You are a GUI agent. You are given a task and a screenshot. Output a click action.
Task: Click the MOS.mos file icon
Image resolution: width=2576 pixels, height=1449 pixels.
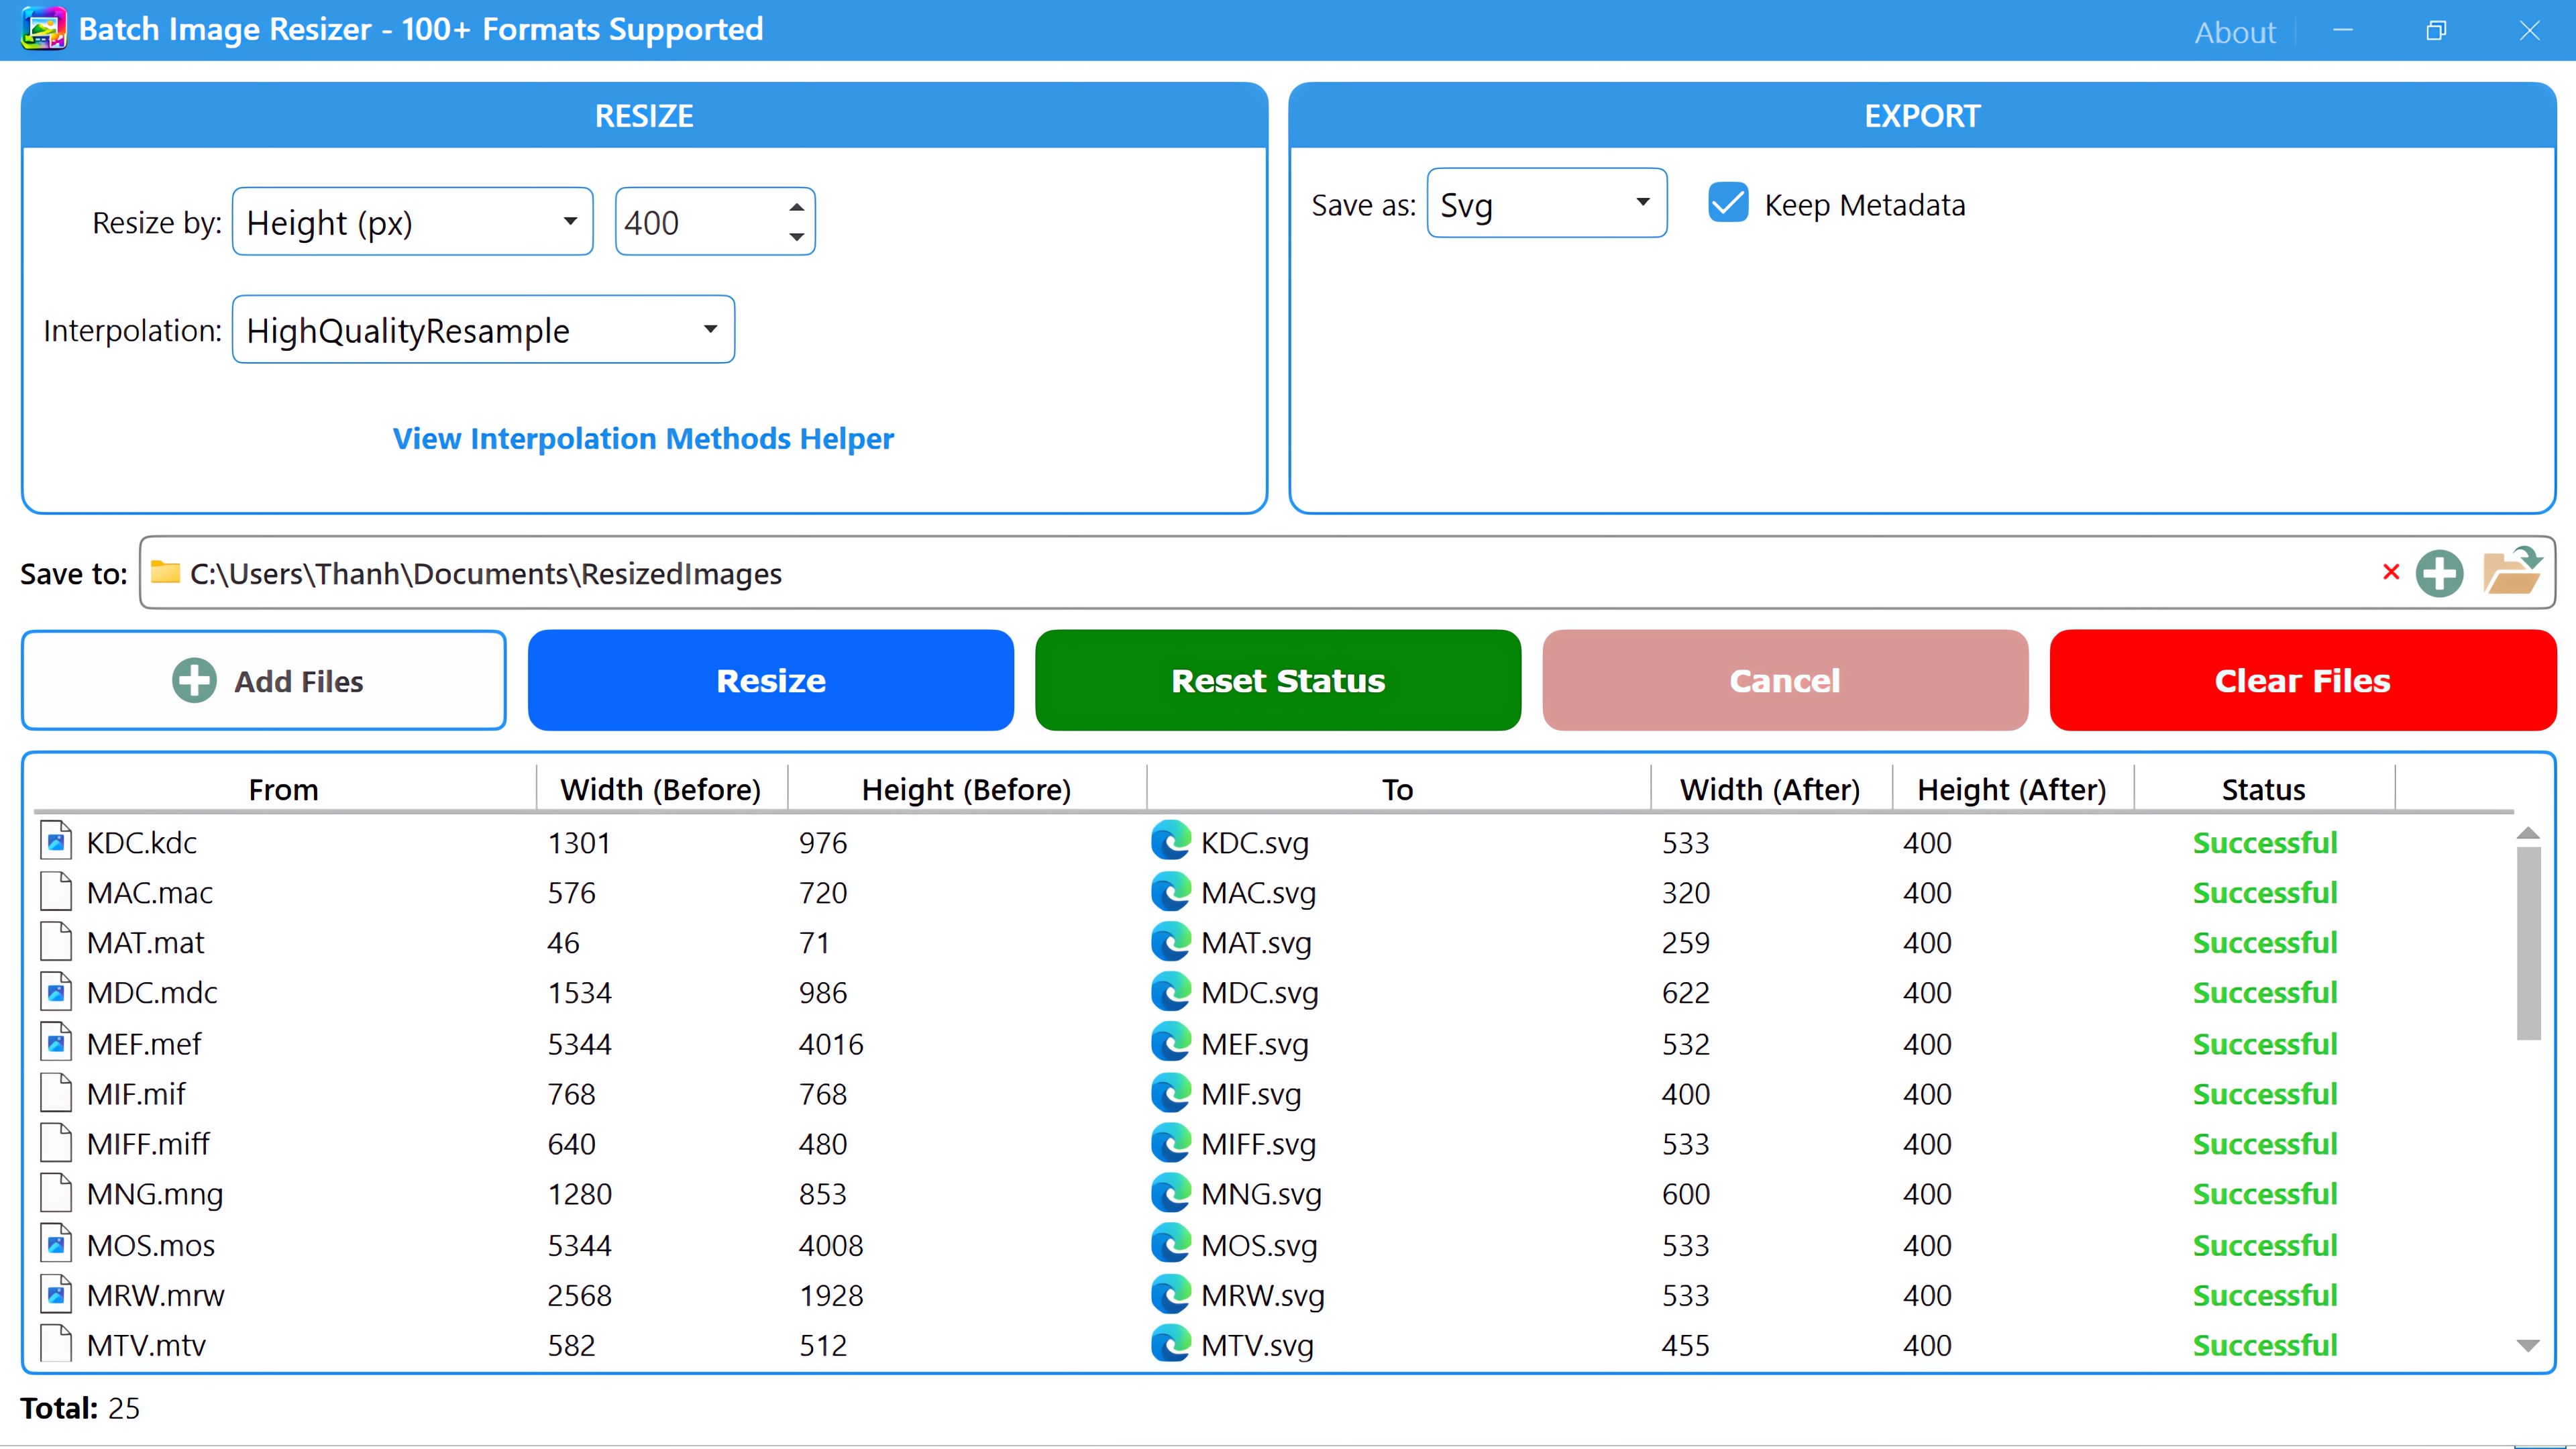(x=56, y=1244)
